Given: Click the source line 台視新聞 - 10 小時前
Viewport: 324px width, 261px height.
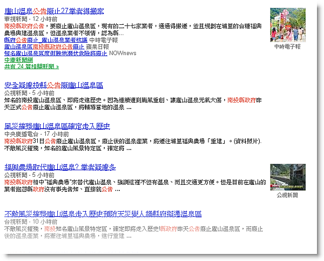Looking at the screenshot, I should (x=31, y=222).
